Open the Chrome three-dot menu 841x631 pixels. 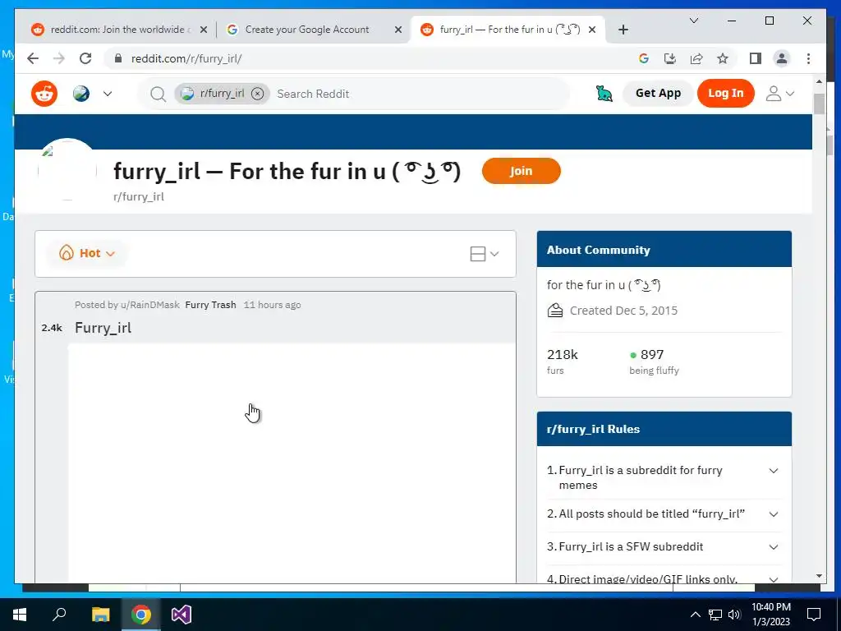808,58
